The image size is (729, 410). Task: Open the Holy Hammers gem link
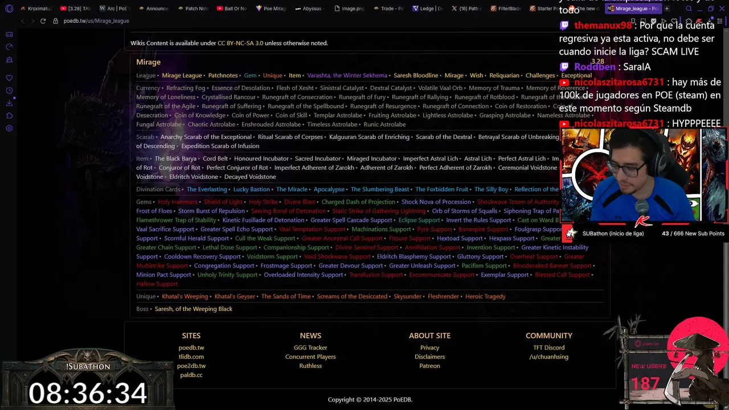pos(178,202)
